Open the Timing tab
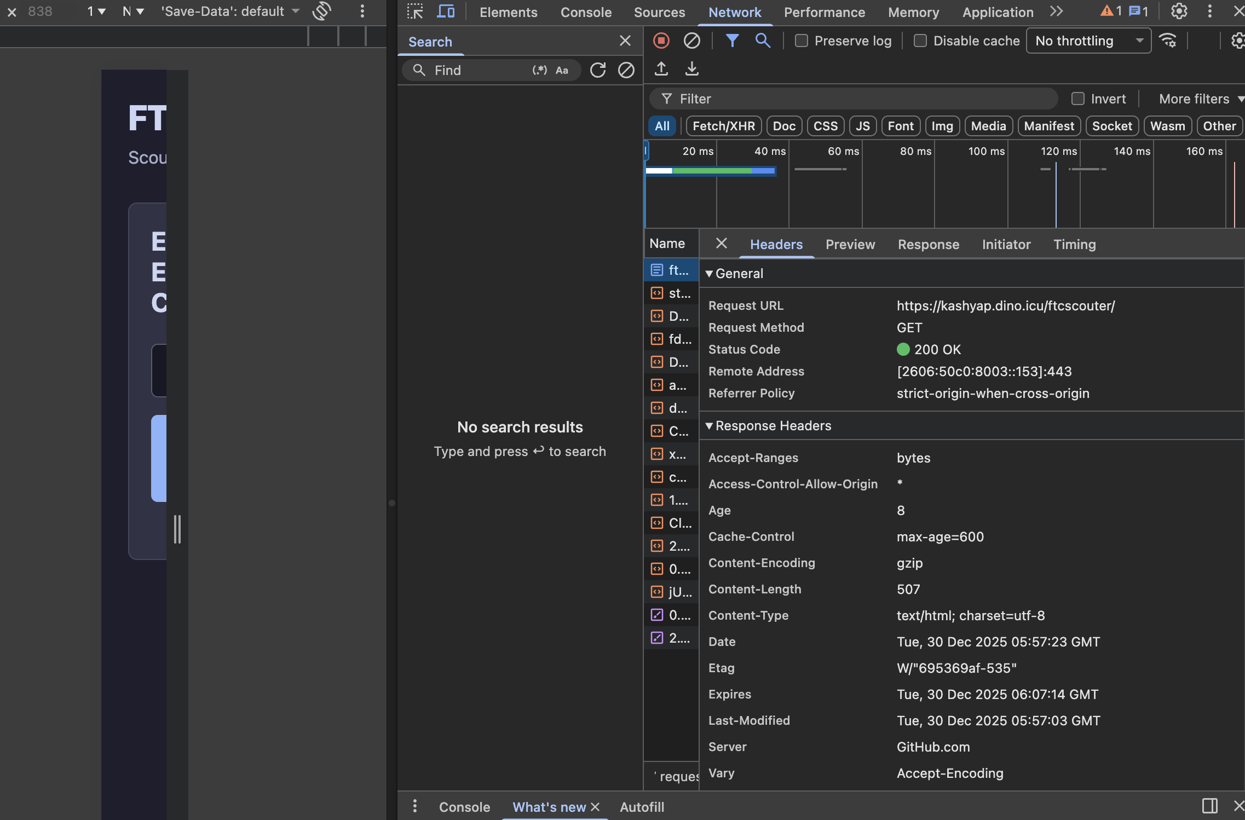The width and height of the screenshot is (1245, 820). click(x=1074, y=245)
